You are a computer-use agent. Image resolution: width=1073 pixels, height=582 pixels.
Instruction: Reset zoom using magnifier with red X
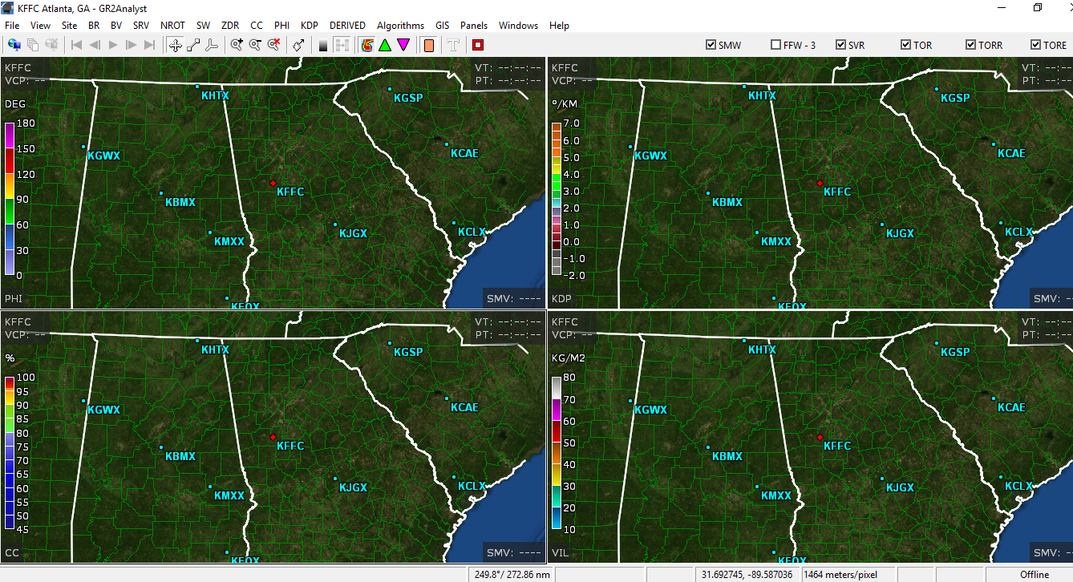point(273,45)
